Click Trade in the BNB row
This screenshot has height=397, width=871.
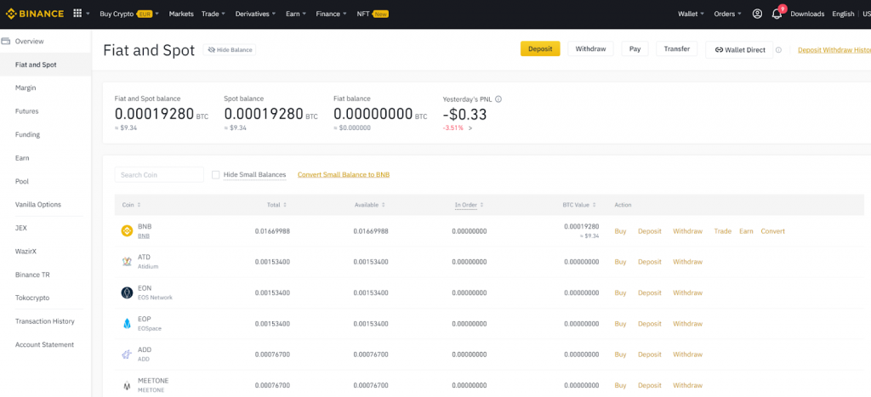[x=723, y=231]
